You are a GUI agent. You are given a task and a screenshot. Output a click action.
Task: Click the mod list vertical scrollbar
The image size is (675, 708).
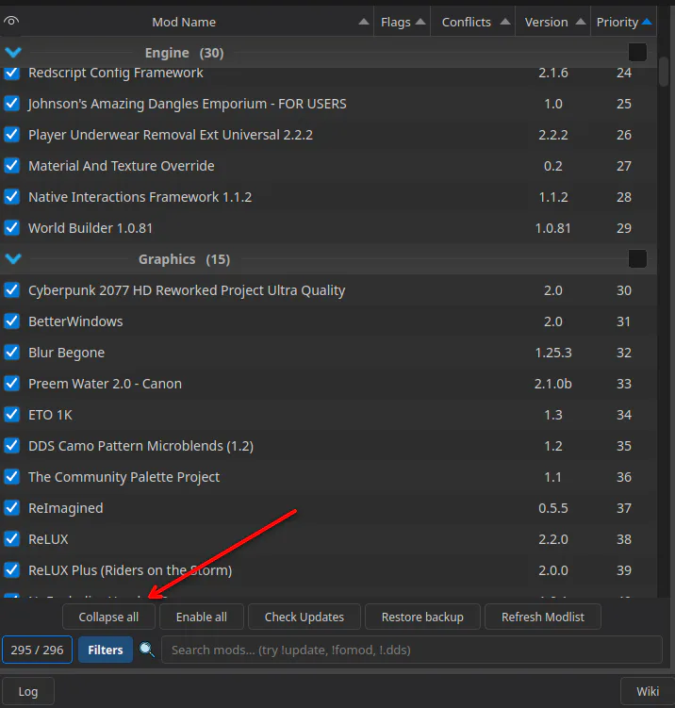coord(664,72)
